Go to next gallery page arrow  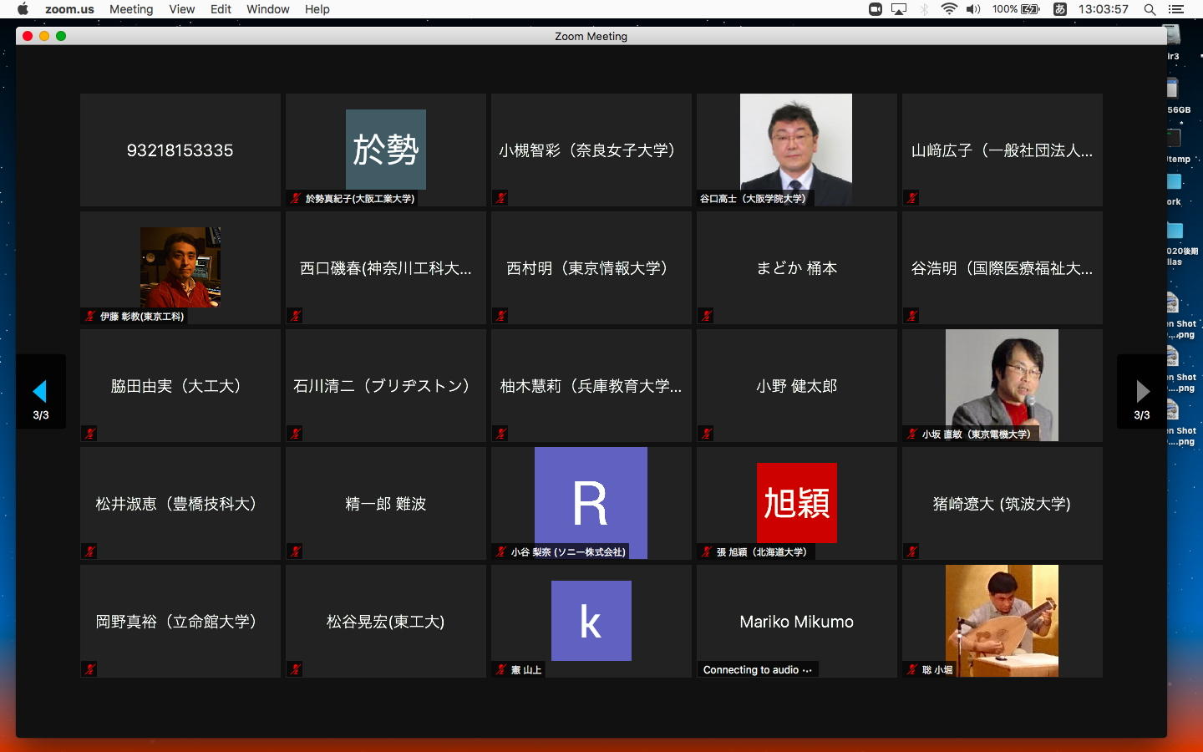[1142, 391]
